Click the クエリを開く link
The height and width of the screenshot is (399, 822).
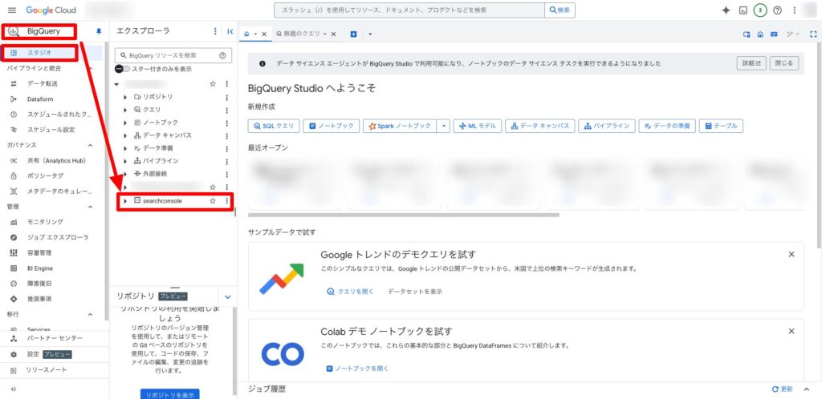(x=351, y=292)
